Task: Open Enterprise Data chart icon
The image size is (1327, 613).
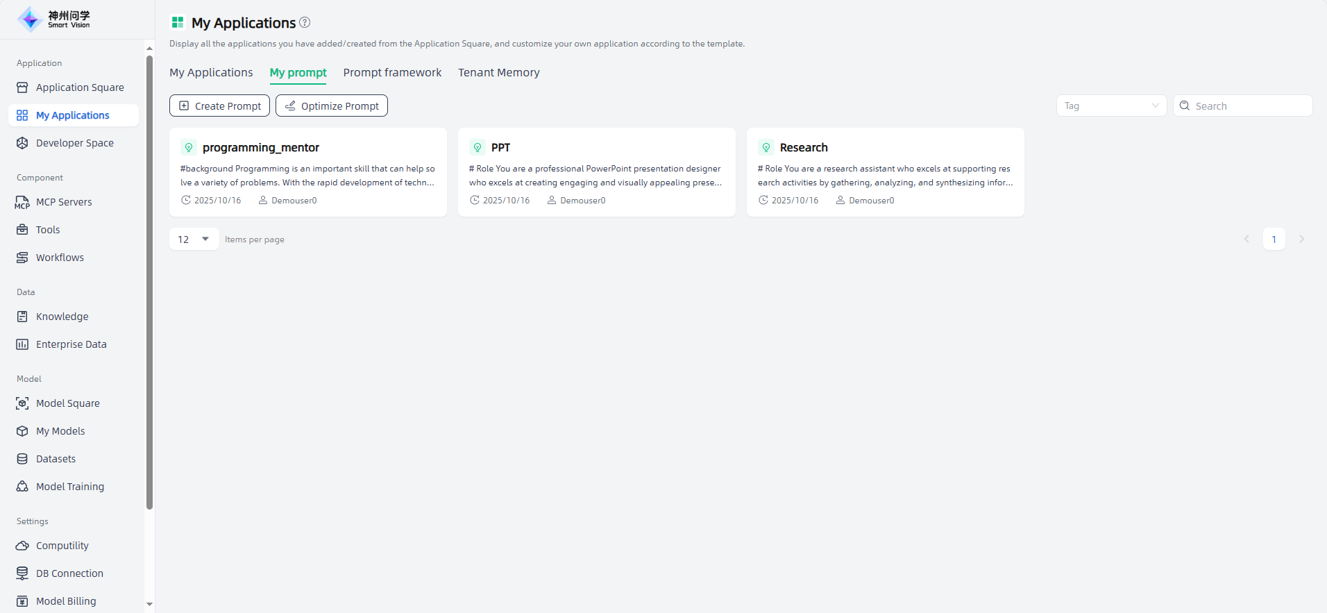Action: [22, 344]
